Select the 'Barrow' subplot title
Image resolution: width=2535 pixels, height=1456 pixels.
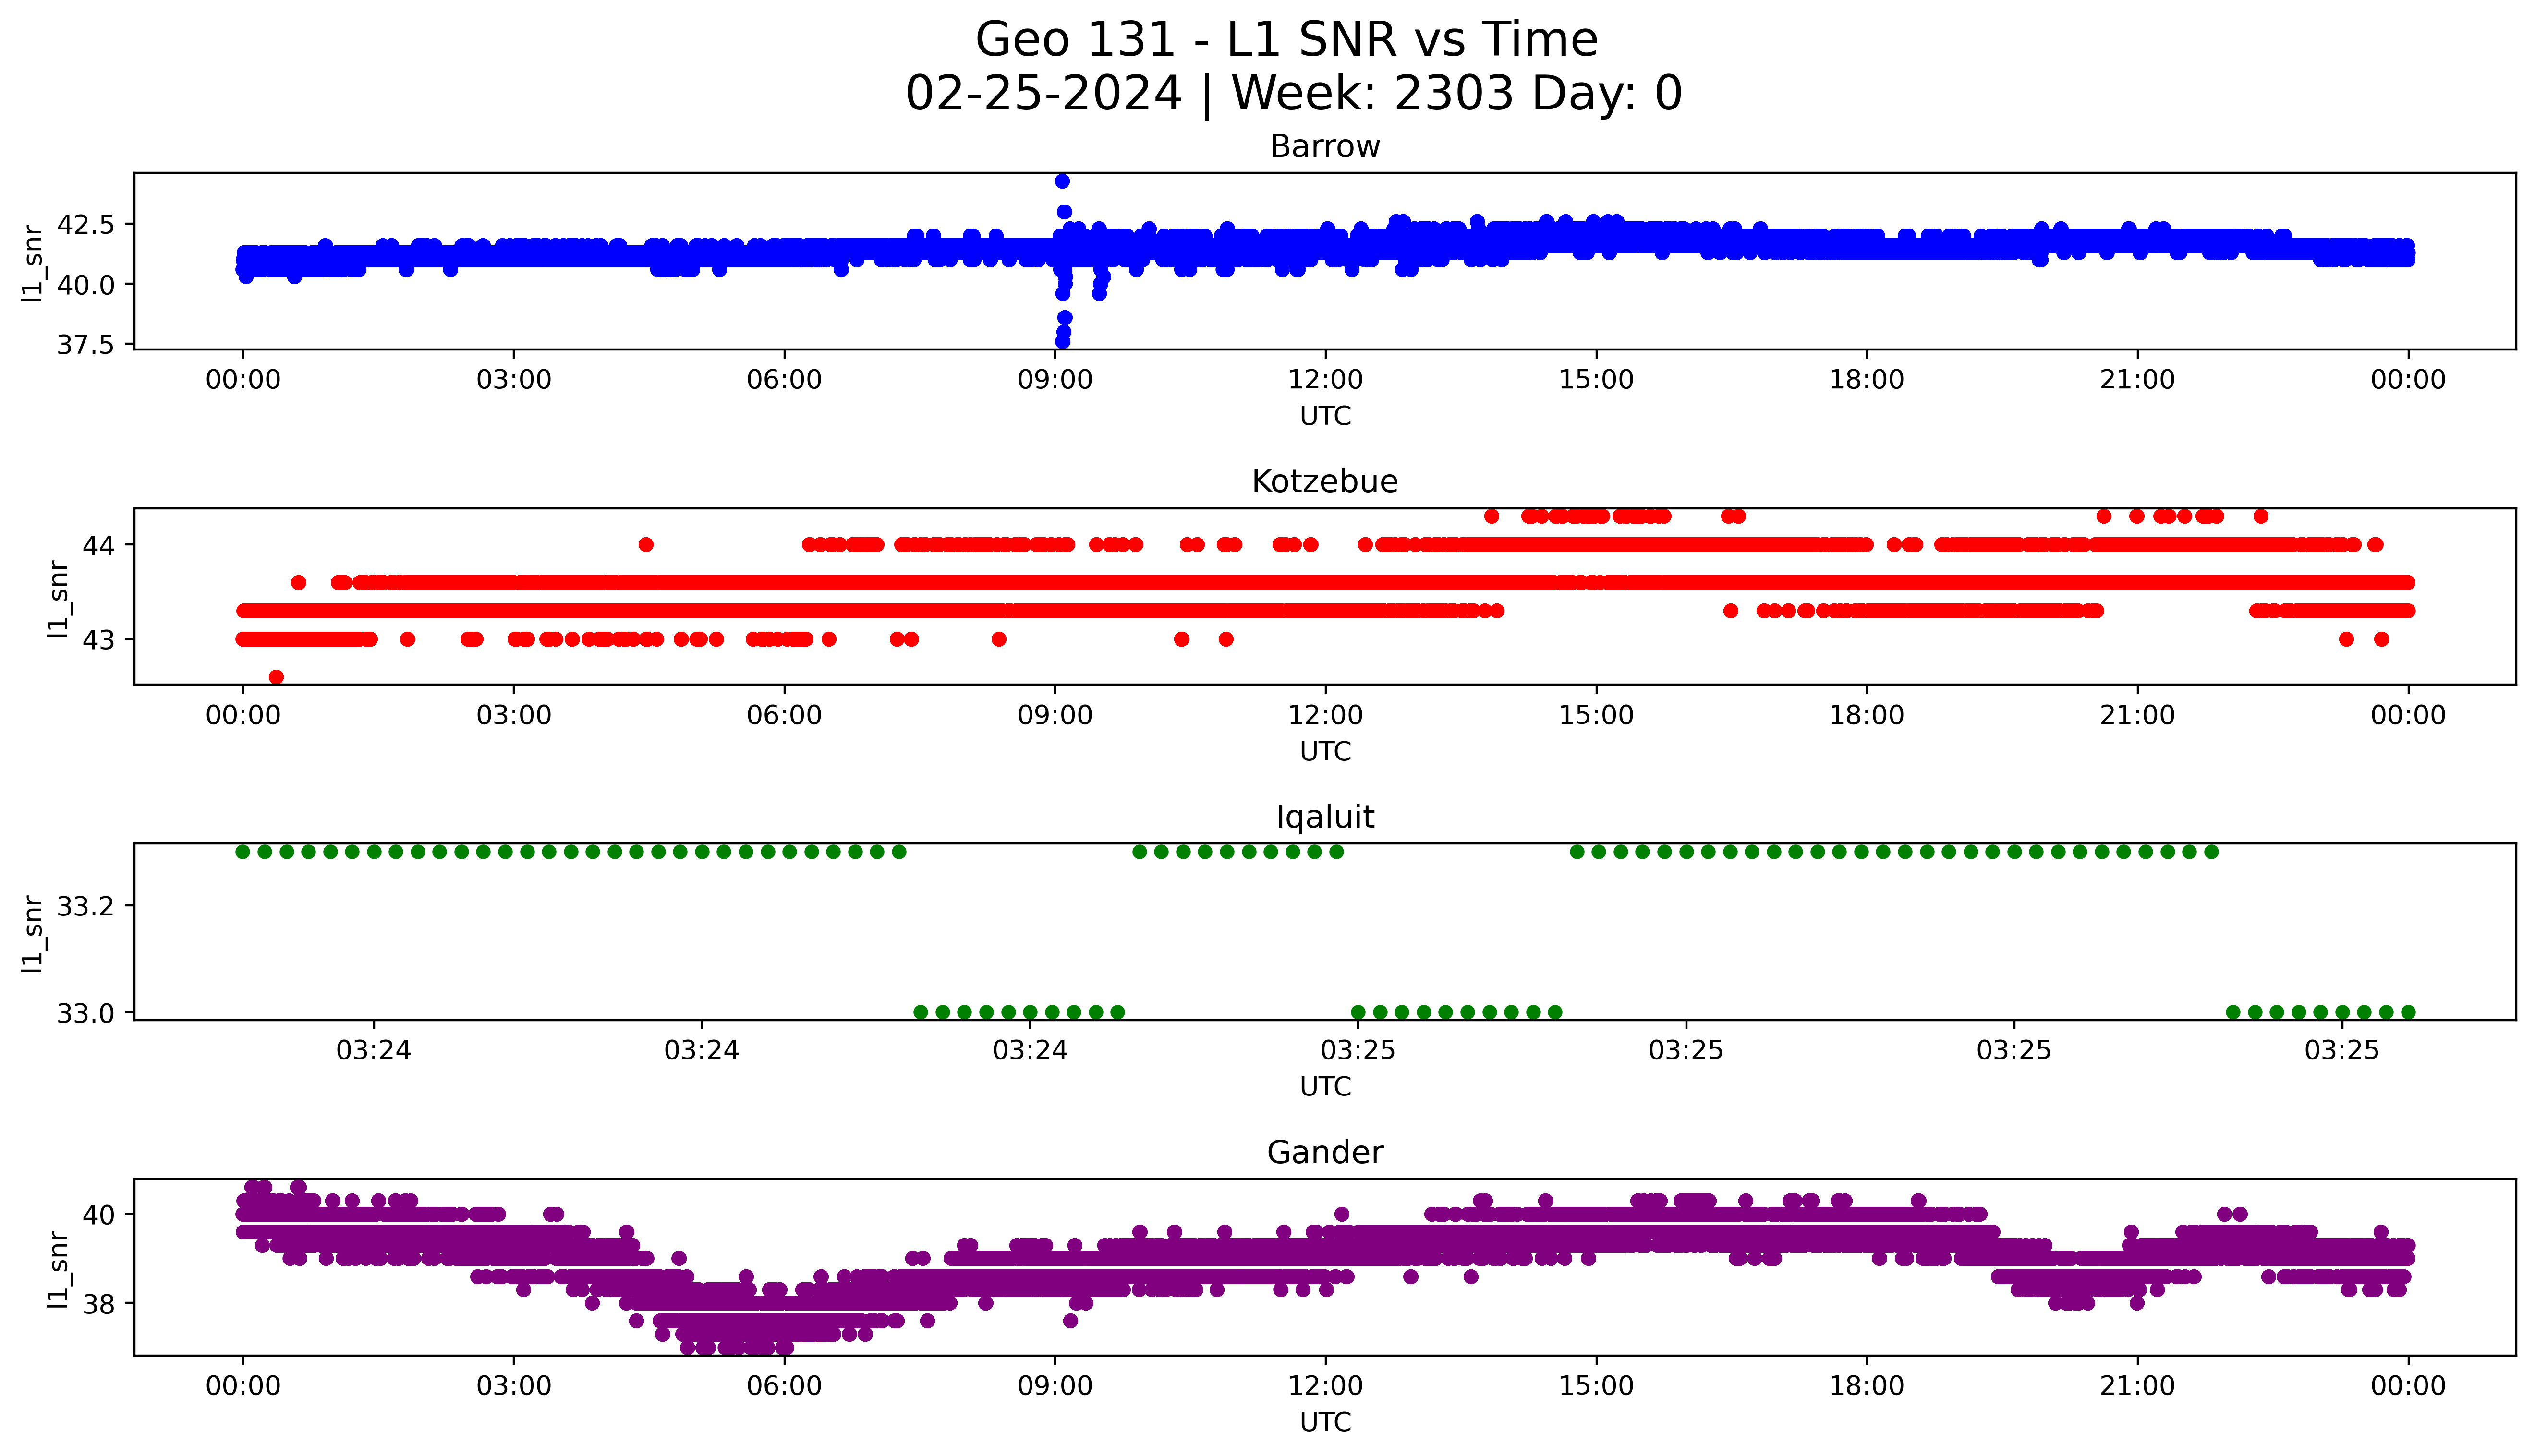[1325, 146]
